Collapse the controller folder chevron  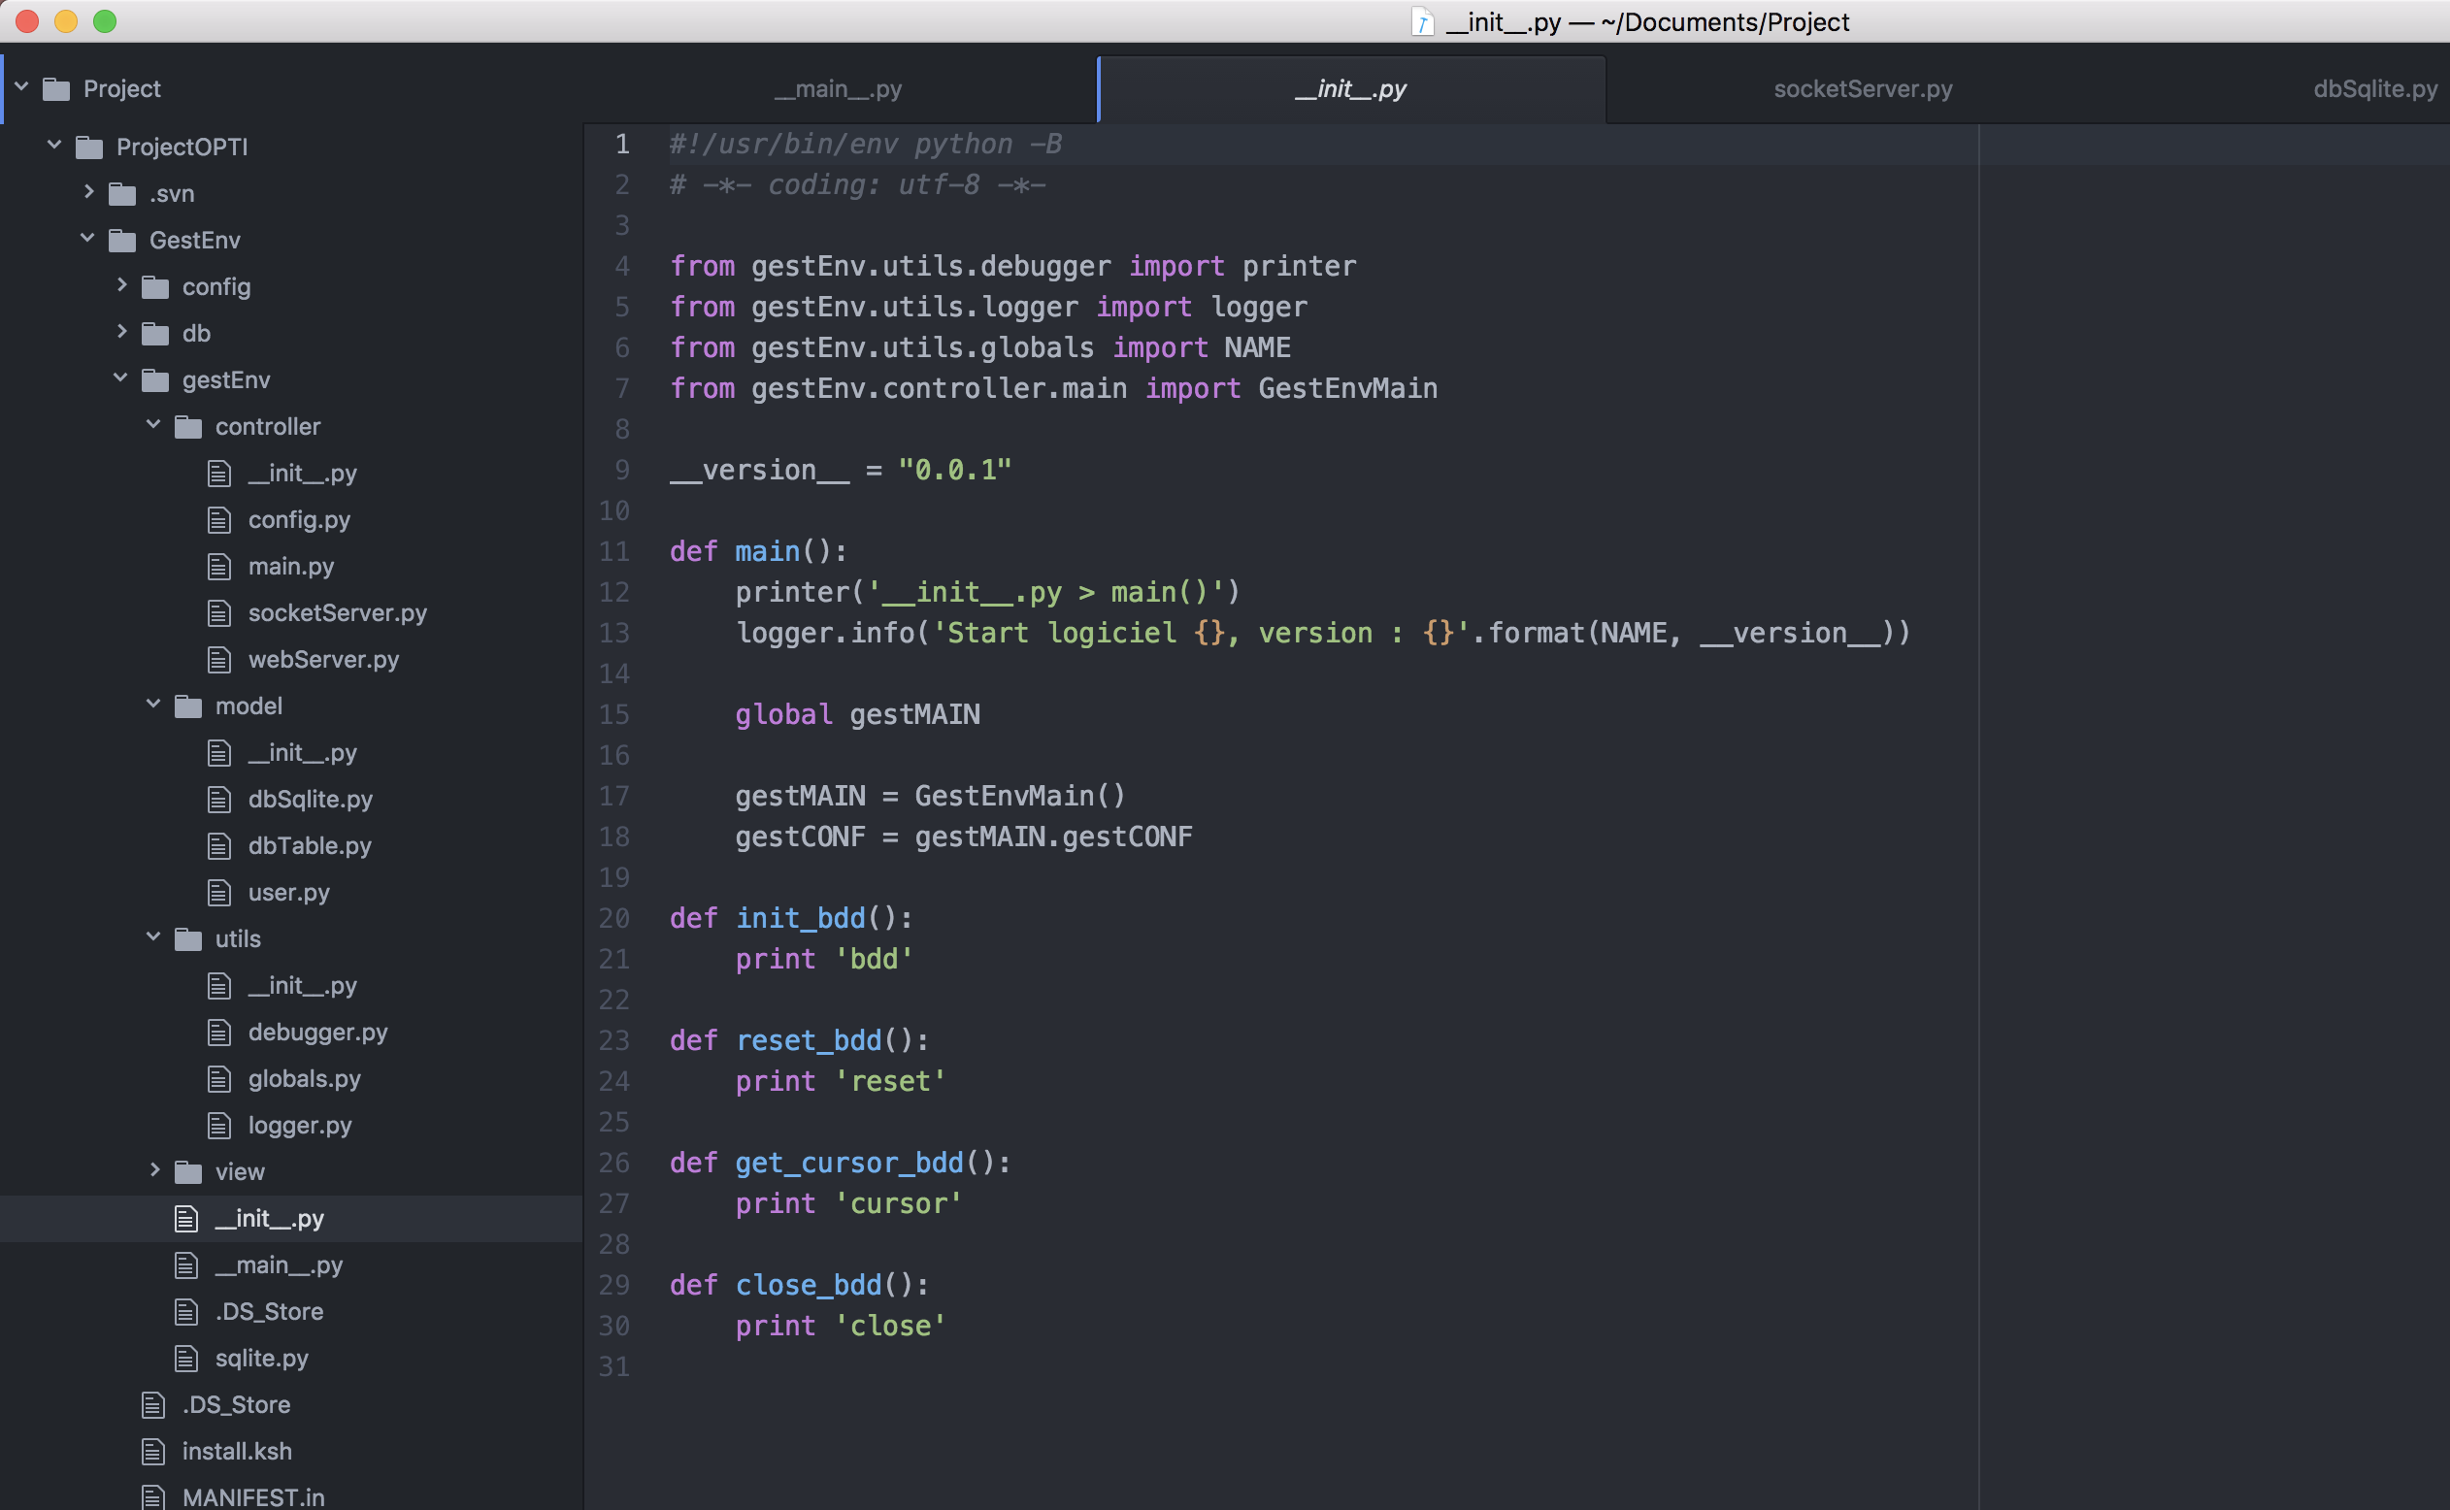(x=152, y=424)
